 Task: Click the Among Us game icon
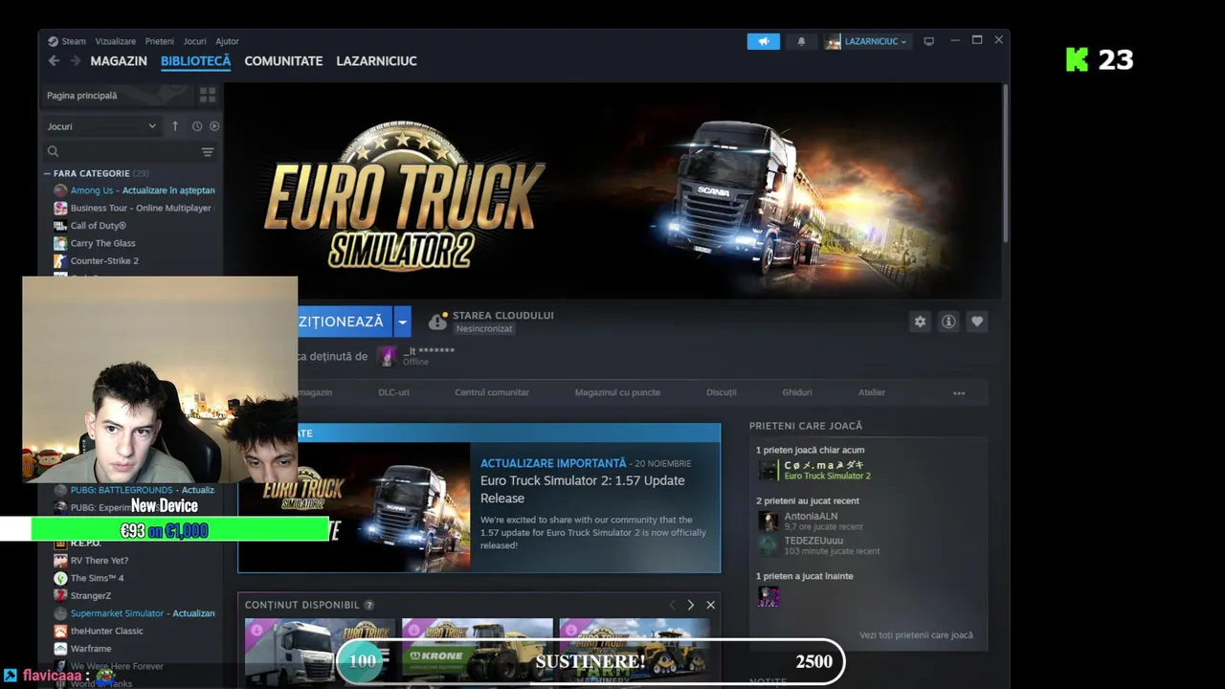[x=60, y=190]
